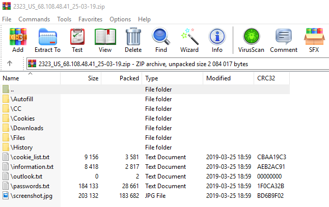Run VirusScan bug icon

pos(251,37)
